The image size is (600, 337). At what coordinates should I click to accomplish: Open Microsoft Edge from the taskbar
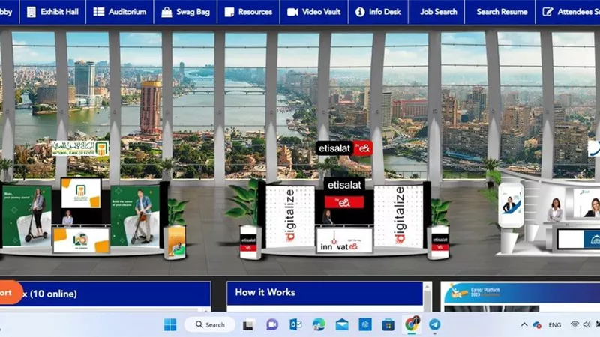pyautogui.click(x=318, y=325)
